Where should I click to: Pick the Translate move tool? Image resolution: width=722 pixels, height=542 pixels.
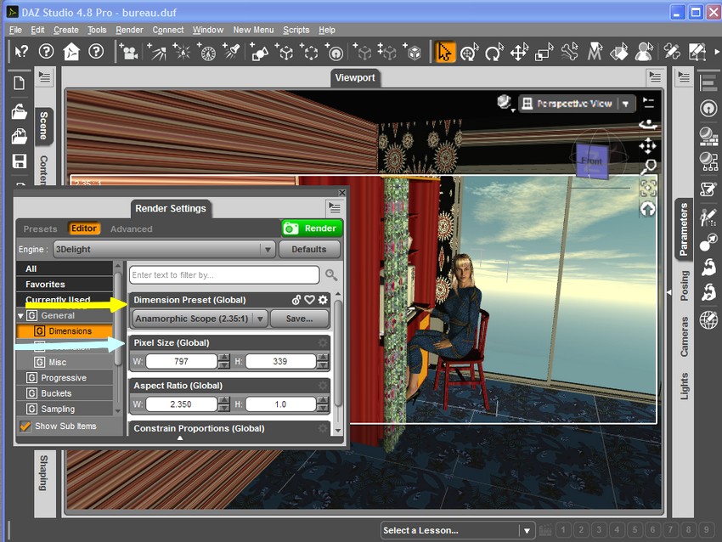pos(519,52)
